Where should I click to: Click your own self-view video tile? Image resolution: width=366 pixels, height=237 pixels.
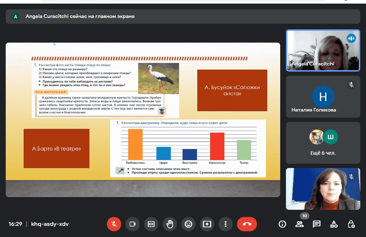323,189
